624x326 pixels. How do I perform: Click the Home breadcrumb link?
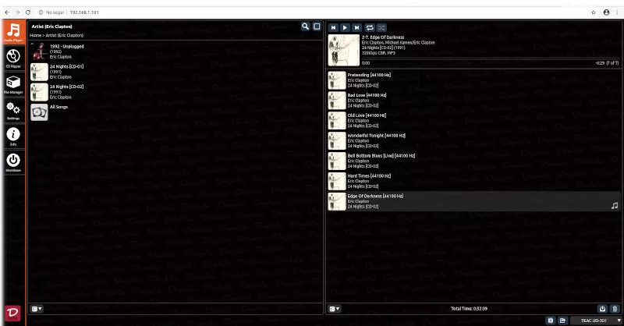pos(35,35)
